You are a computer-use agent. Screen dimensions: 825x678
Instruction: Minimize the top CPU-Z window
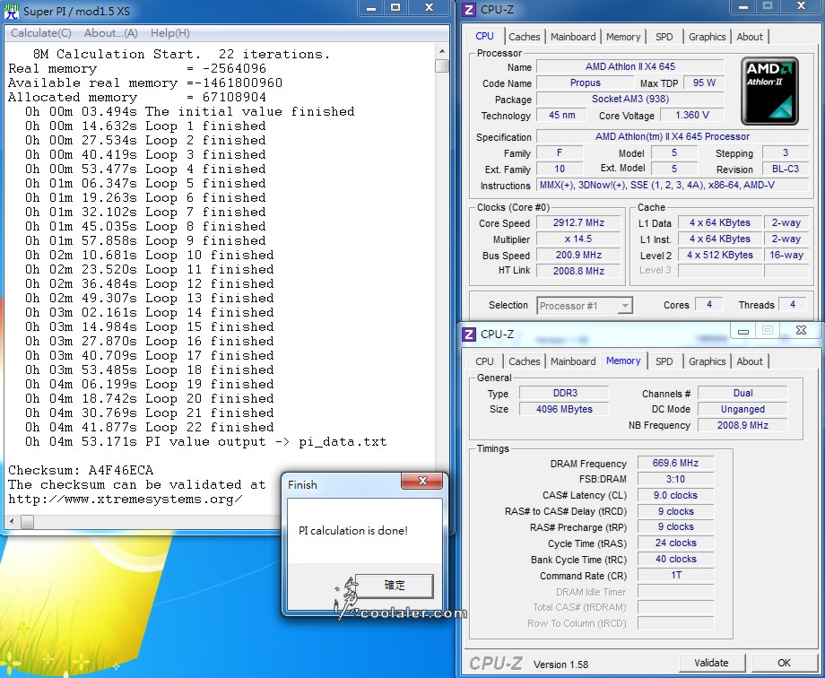click(743, 7)
